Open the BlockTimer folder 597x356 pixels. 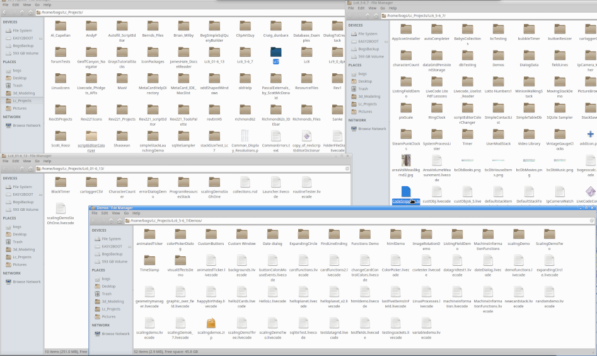pyautogui.click(x=61, y=182)
